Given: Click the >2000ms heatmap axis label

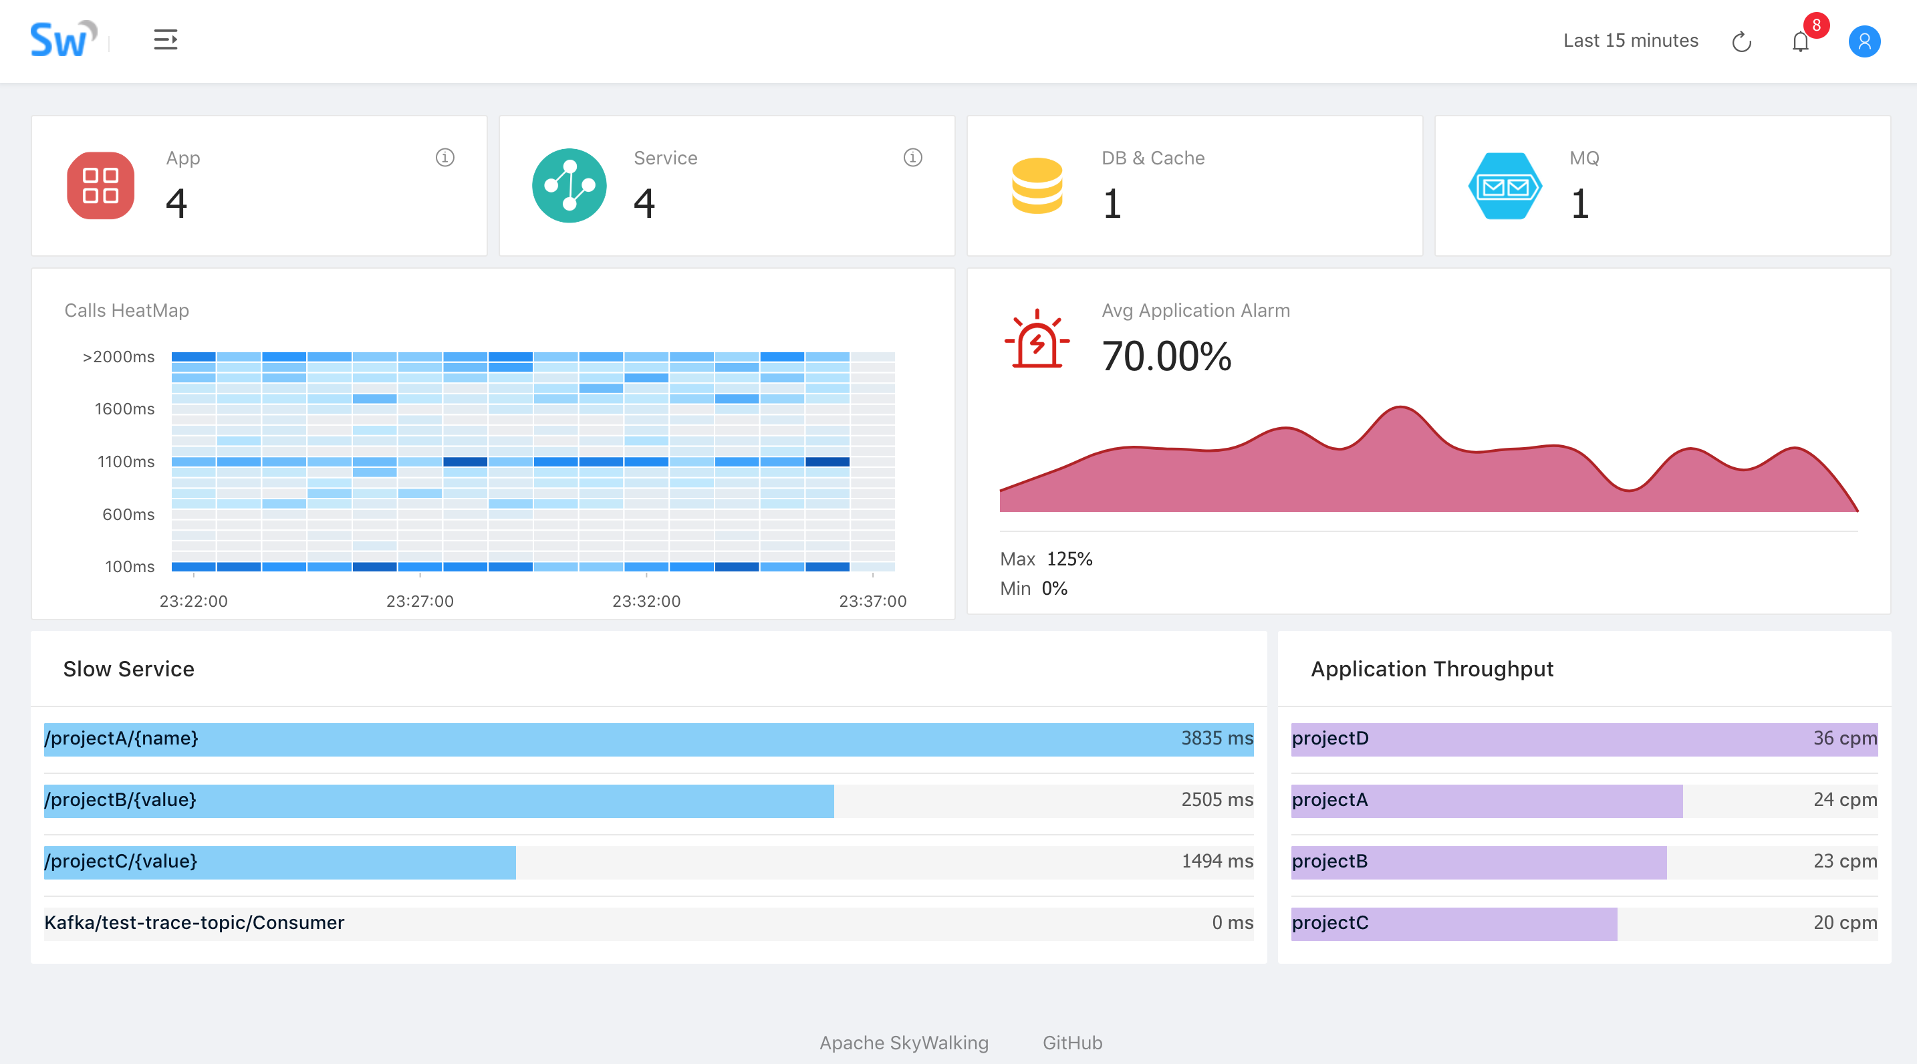Looking at the screenshot, I should pyautogui.click(x=118, y=357).
